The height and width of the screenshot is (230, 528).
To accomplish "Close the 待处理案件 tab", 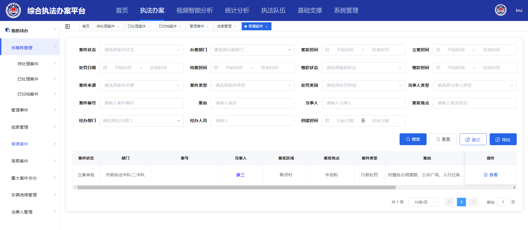I will 118,27.
